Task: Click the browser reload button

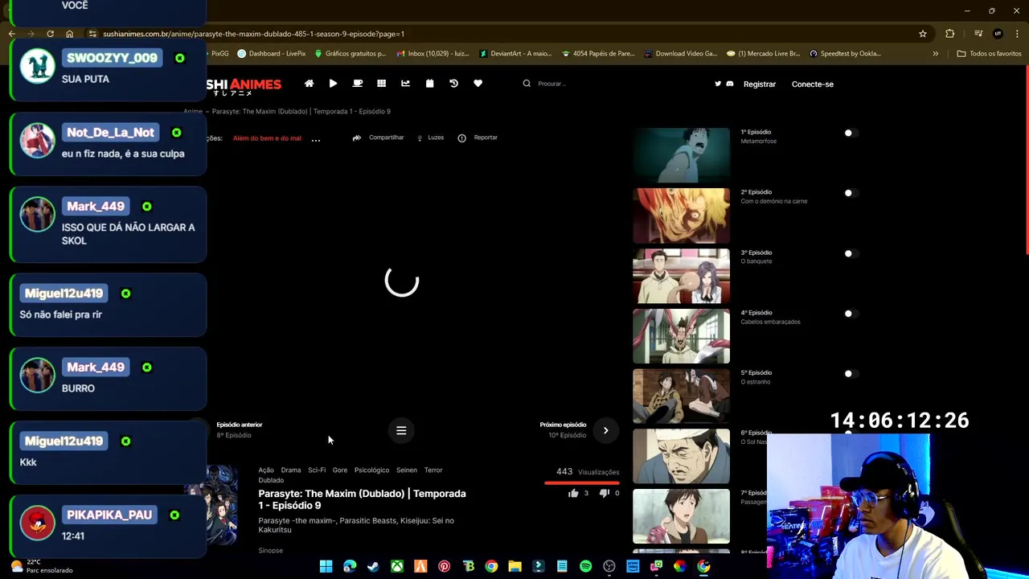Action: tap(50, 34)
